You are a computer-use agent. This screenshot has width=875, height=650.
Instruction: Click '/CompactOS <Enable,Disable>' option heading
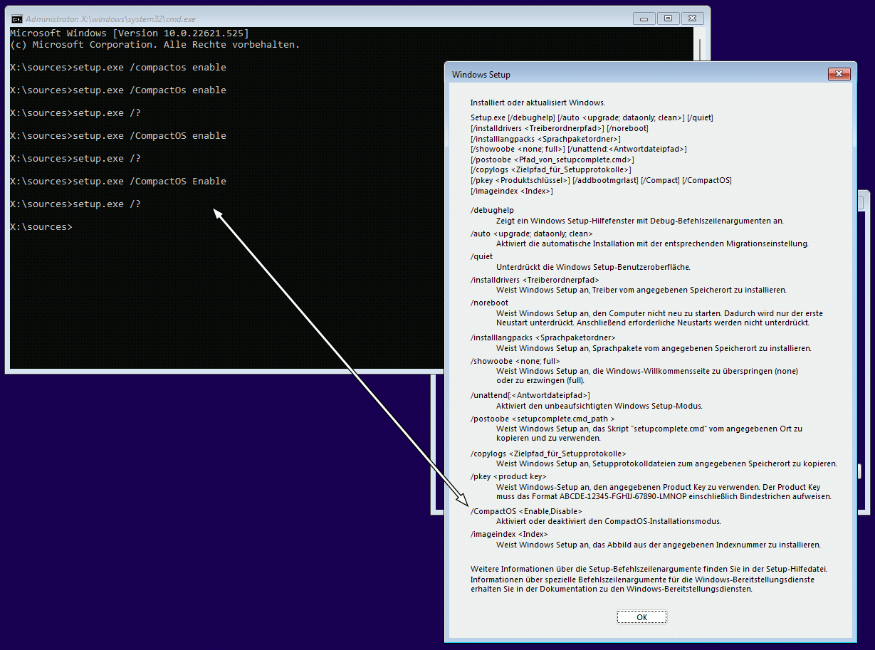[526, 511]
